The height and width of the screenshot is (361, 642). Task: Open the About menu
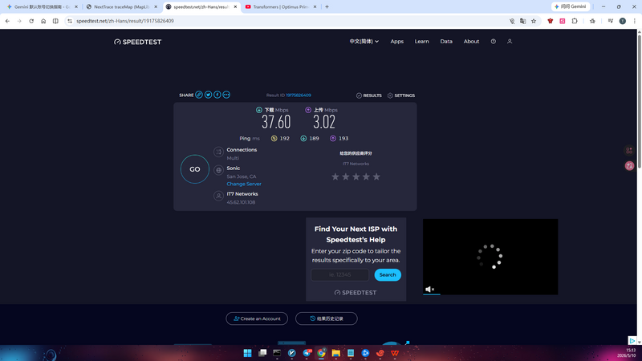(x=471, y=42)
